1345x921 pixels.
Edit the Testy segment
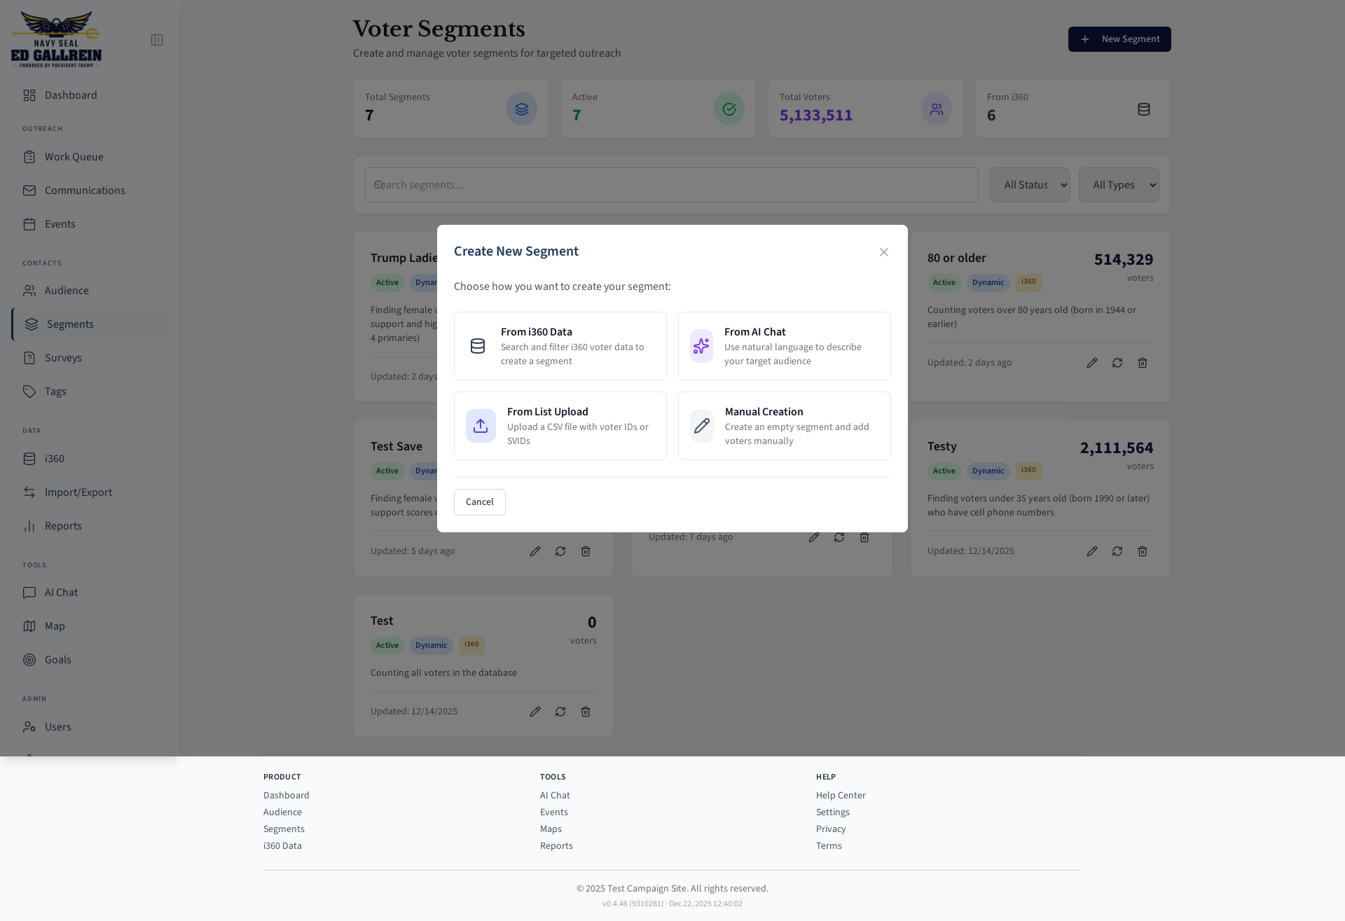tap(1091, 551)
